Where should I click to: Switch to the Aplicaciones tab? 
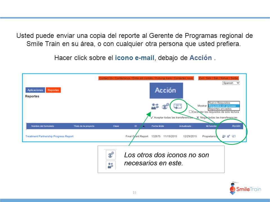point(35,90)
